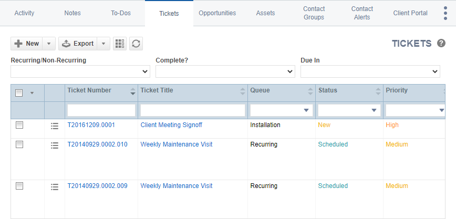This screenshot has height=219, width=456.
Task: Click the Ticket Title filter text field
Action: [193, 110]
